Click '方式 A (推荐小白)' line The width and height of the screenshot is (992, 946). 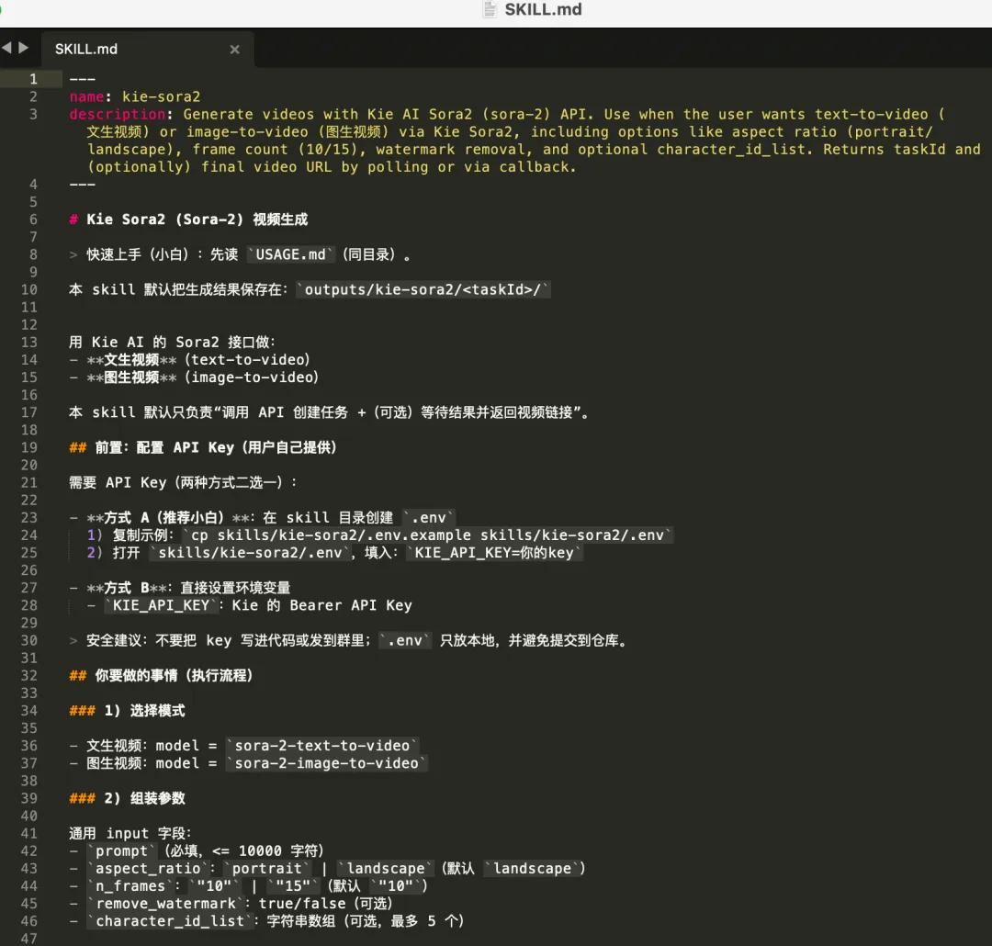(x=262, y=518)
